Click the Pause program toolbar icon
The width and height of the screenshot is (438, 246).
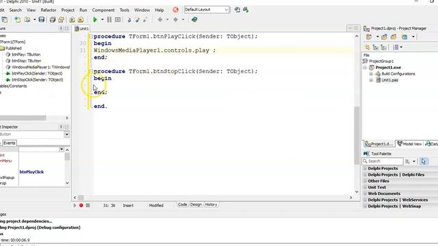tap(109, 20)
